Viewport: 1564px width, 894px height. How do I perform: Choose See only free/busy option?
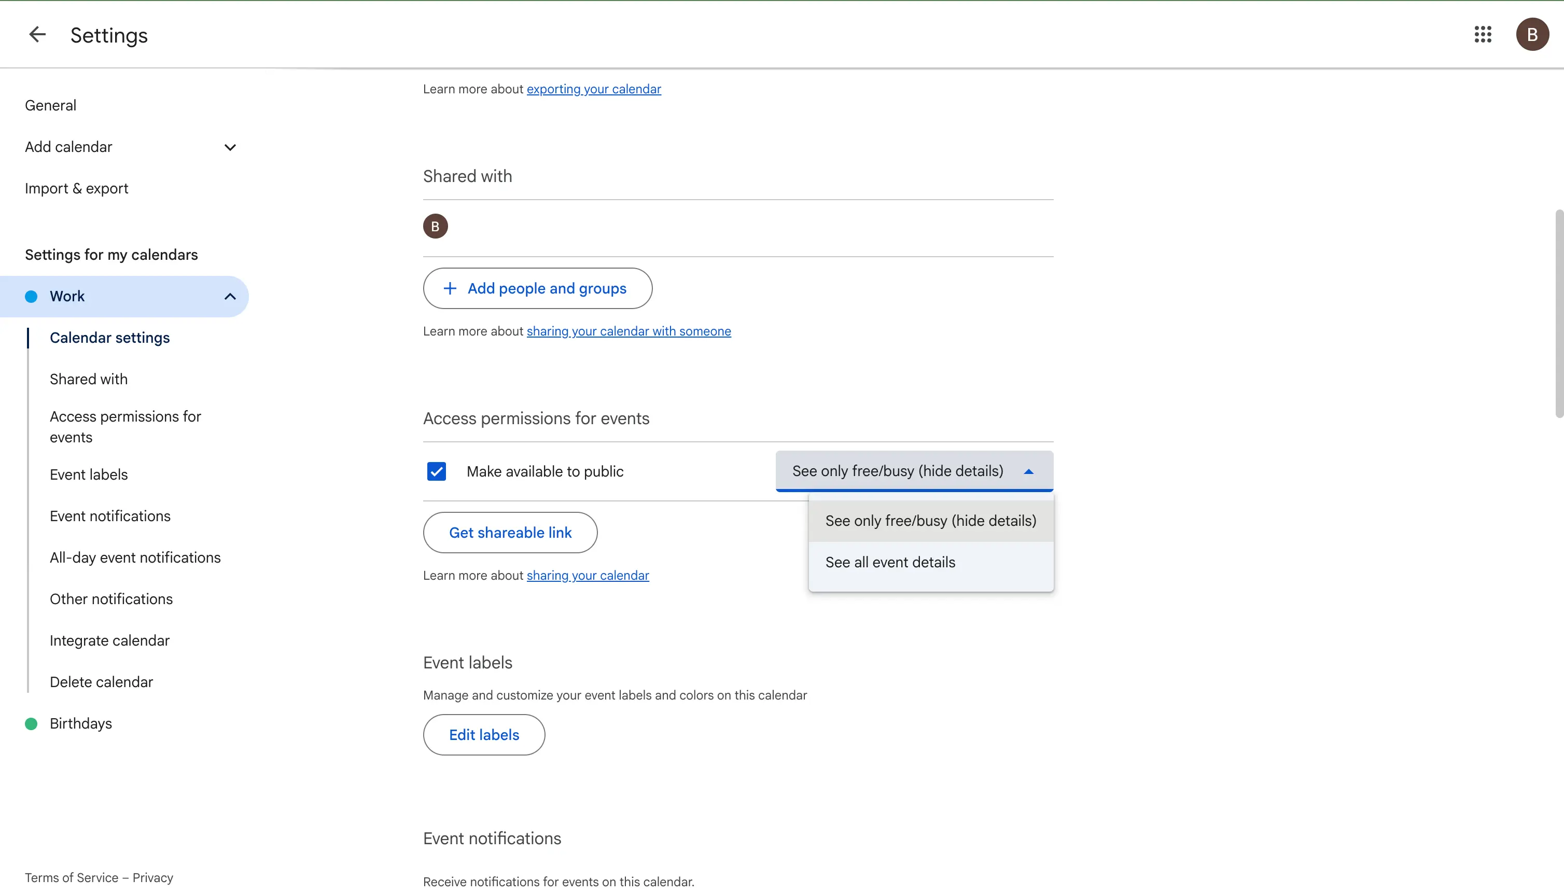pyautogui.click(x=930, y=521)
